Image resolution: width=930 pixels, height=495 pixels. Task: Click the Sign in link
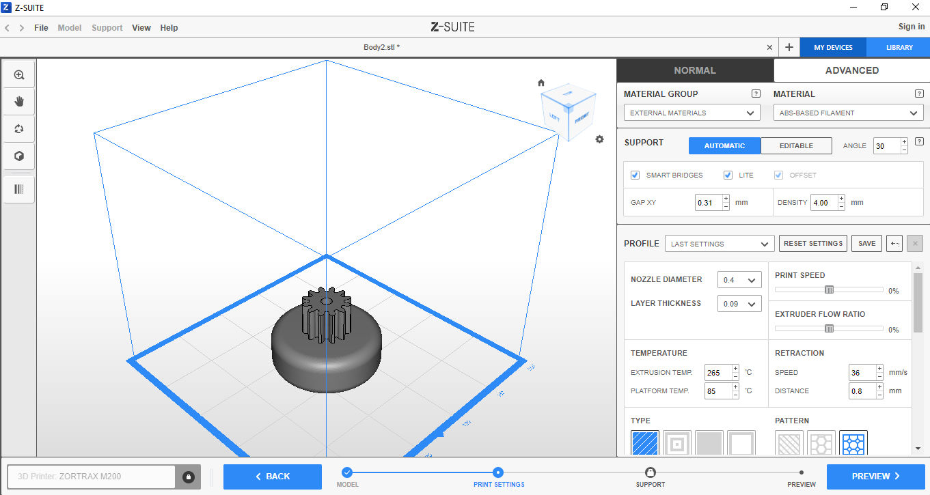[912, 27]
